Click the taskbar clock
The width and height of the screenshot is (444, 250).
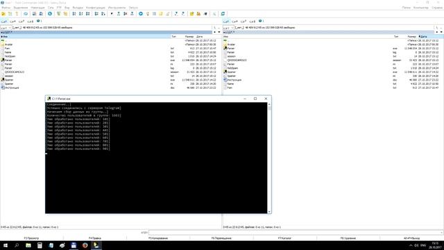coord(436,245)
